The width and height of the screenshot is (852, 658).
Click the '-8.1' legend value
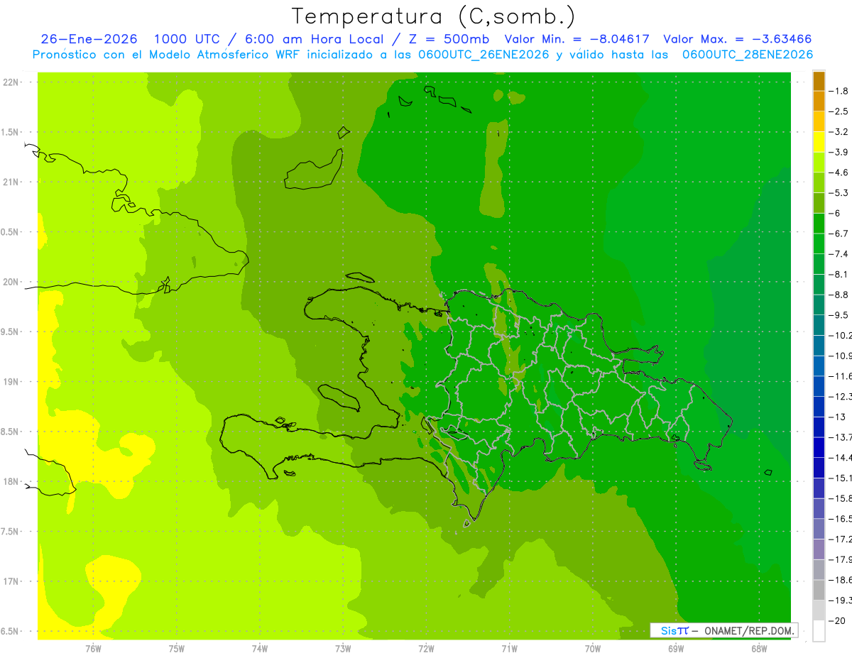[x=839, y=274]
